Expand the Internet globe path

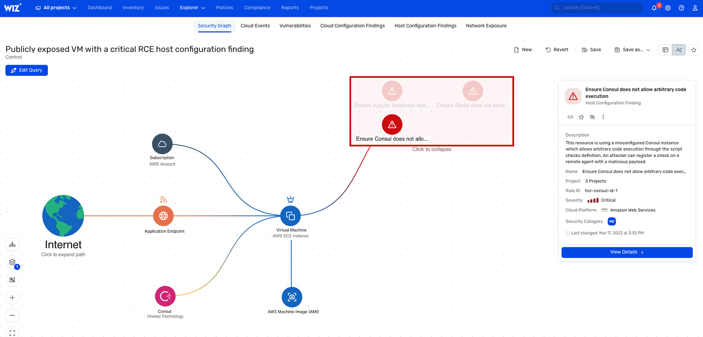(63, 216)
